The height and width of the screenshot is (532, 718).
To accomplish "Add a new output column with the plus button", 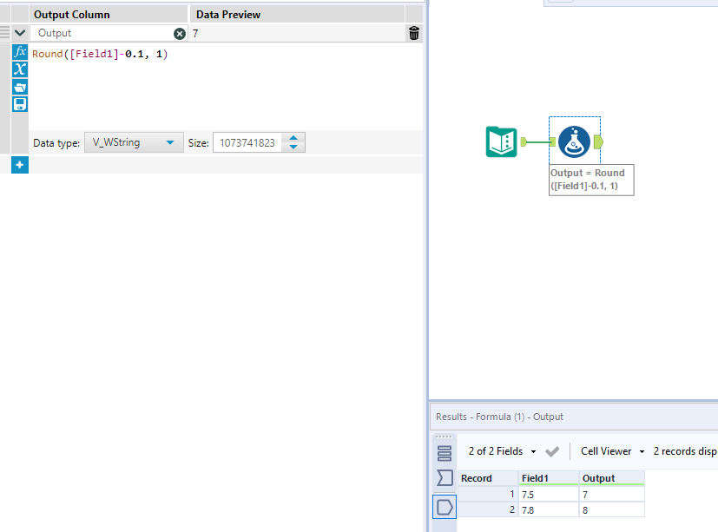I will (19, 164).
